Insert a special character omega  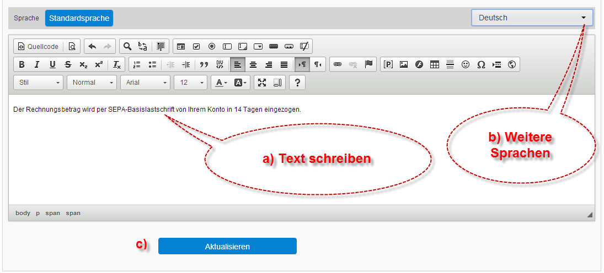tap(481, 64)
